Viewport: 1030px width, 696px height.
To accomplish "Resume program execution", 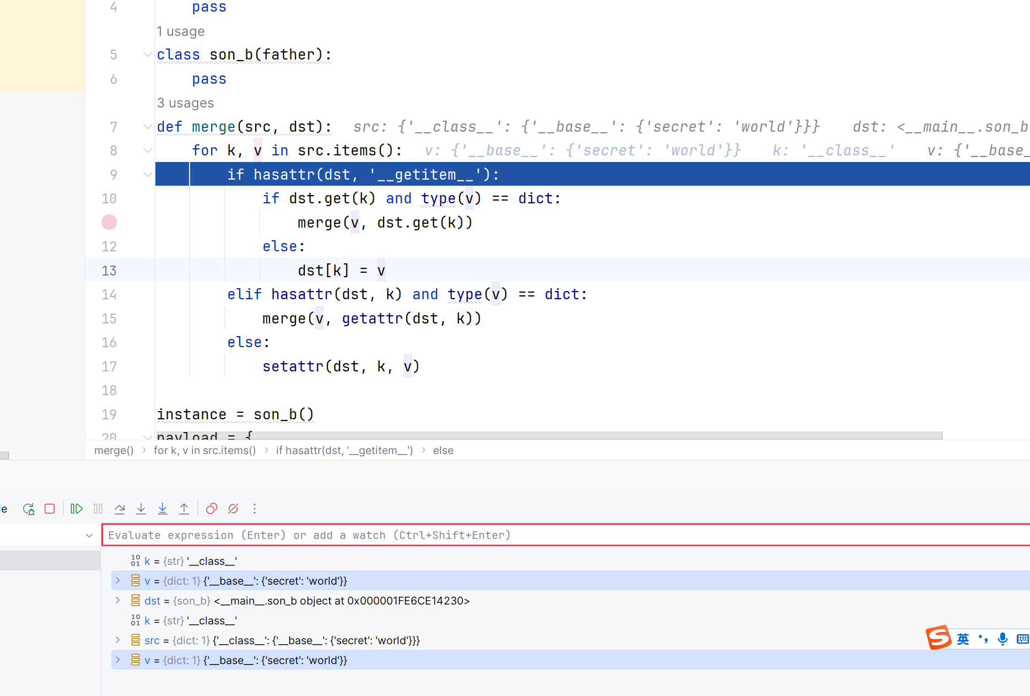I will coord(77,509).
